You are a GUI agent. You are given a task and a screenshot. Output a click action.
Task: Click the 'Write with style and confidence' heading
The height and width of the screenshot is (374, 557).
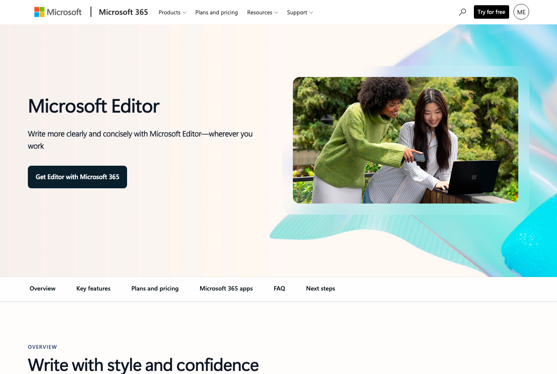tap(143, 364)
